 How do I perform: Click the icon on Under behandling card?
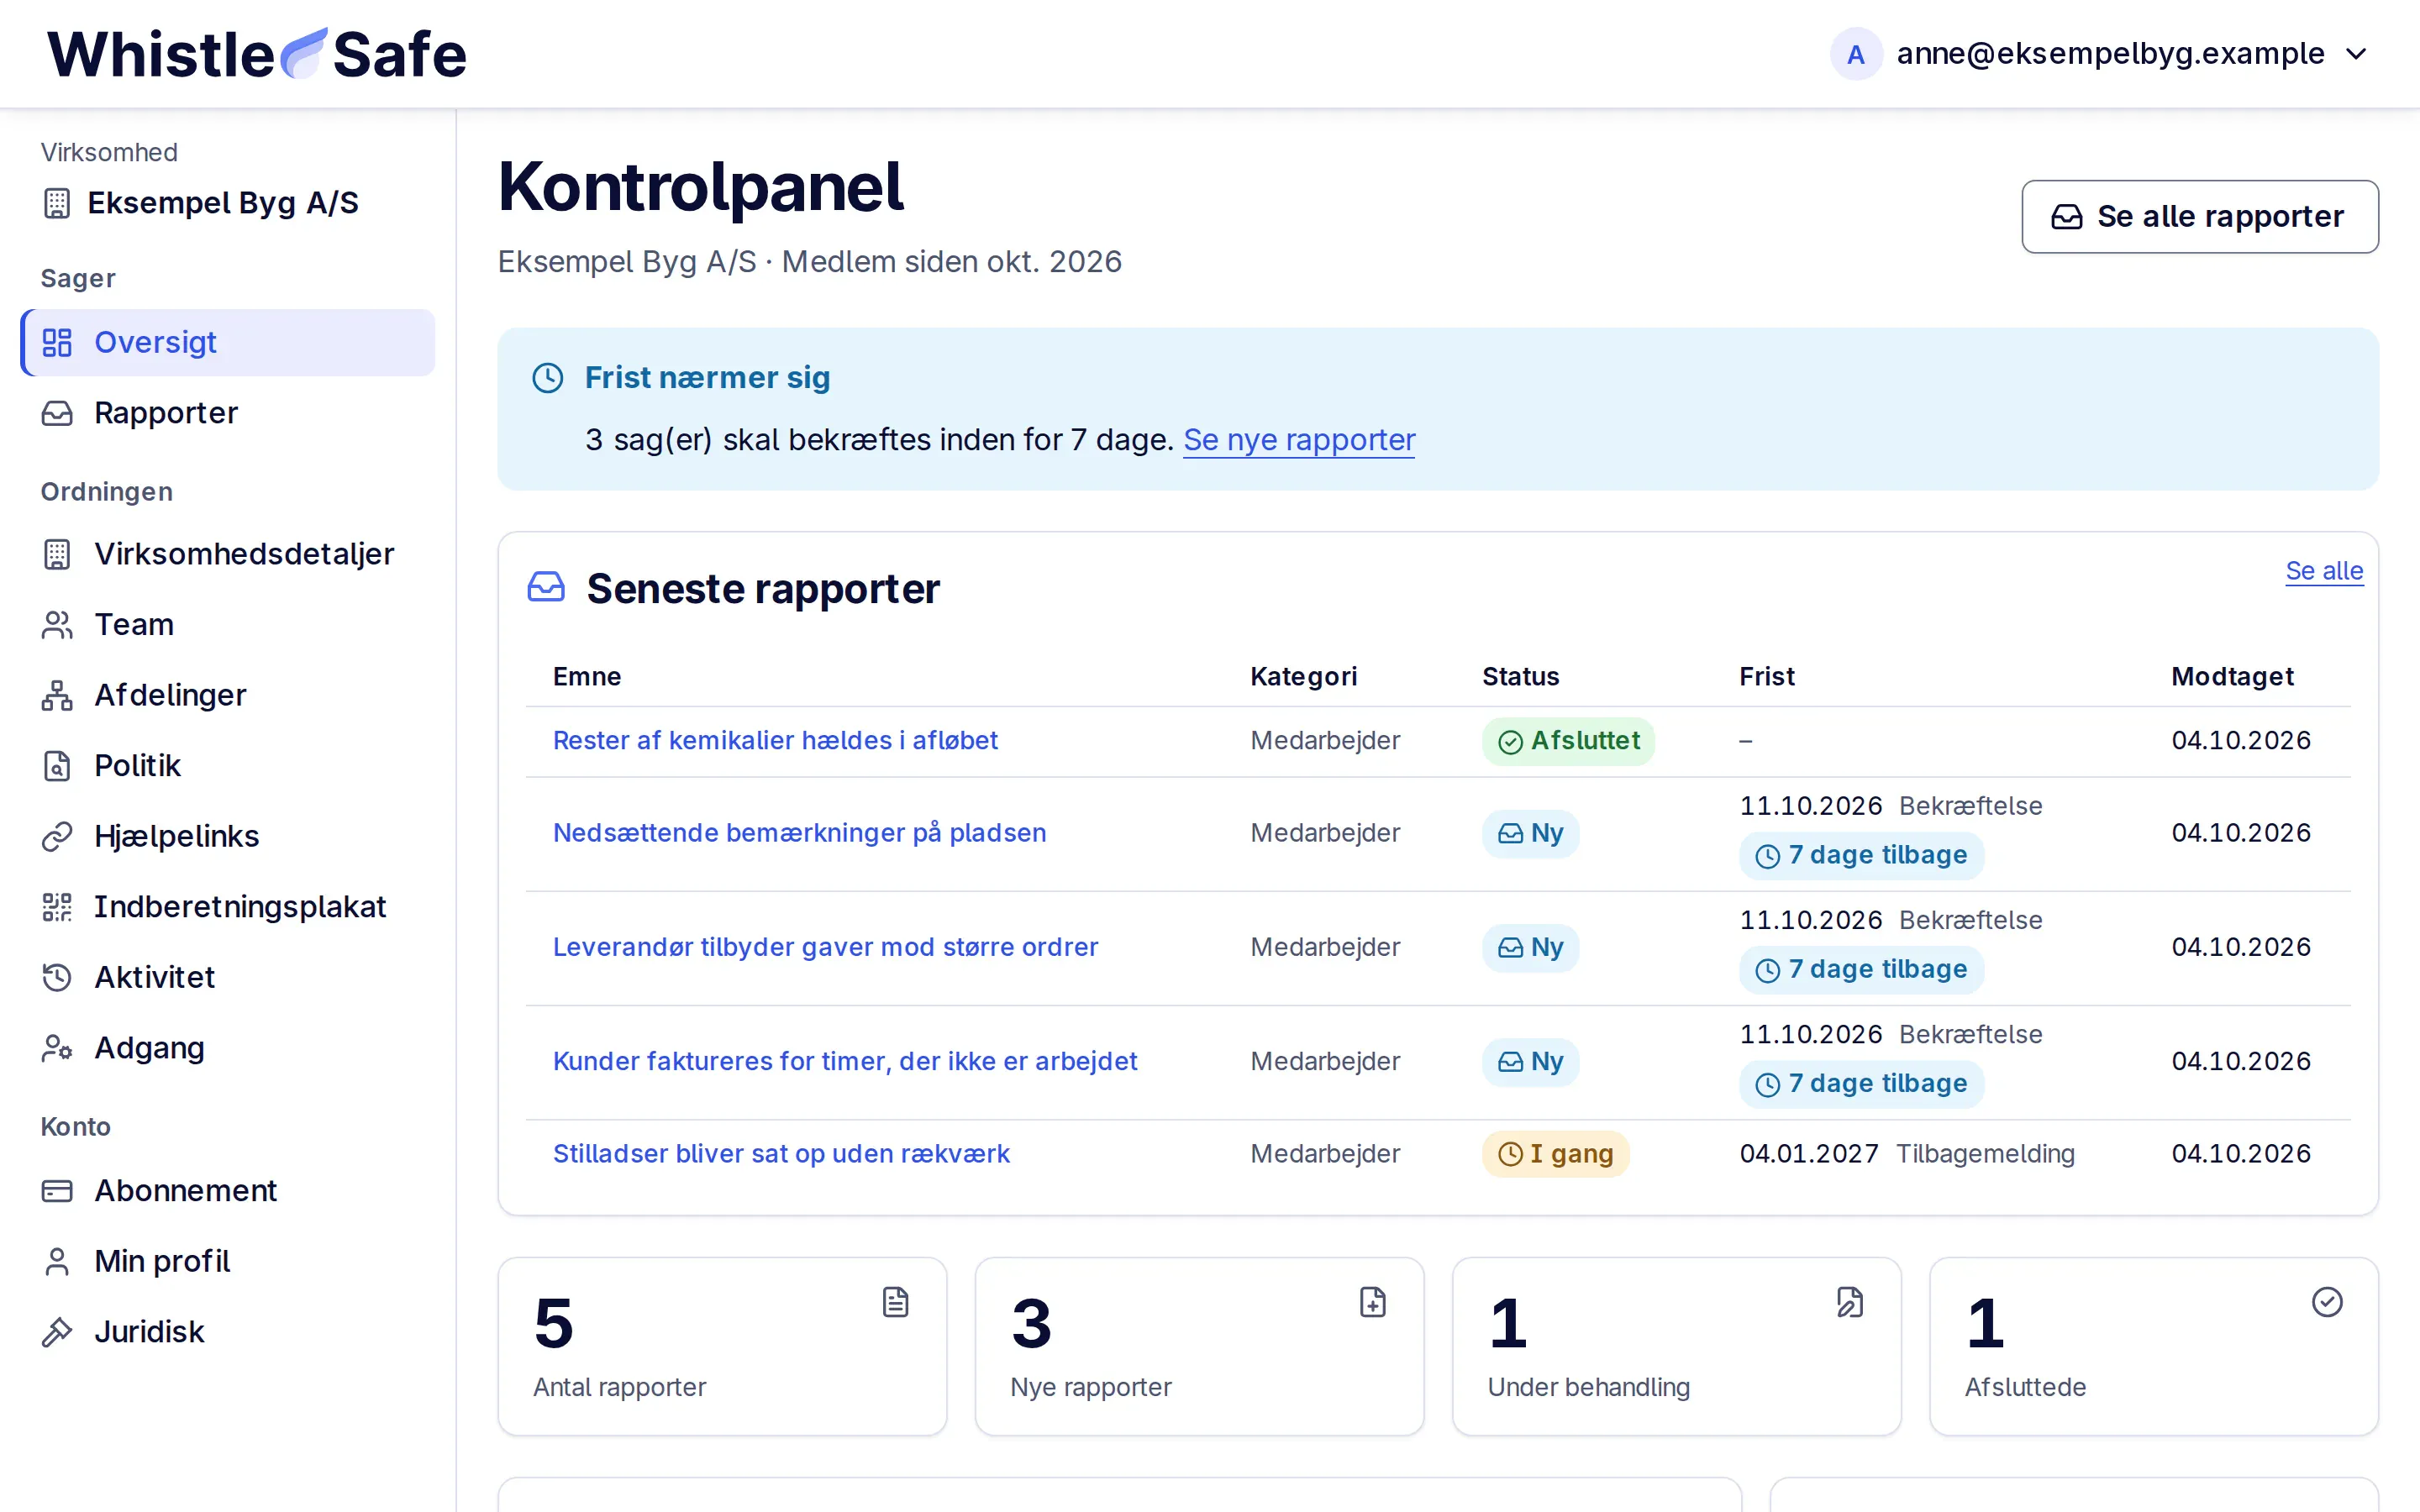coord(1850,1302)
